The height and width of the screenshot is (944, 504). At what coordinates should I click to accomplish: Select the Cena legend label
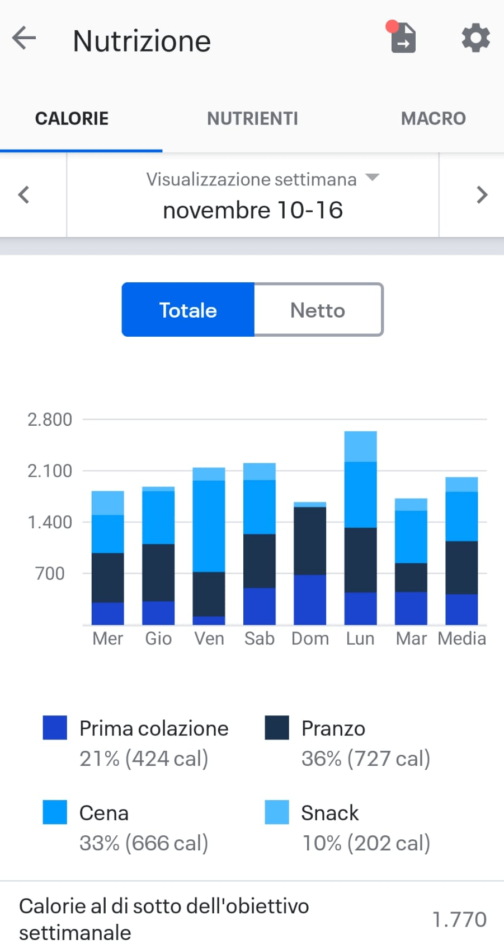coord(104,813)
